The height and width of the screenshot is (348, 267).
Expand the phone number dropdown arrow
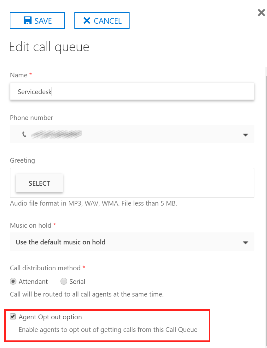[x=245, y=135]
